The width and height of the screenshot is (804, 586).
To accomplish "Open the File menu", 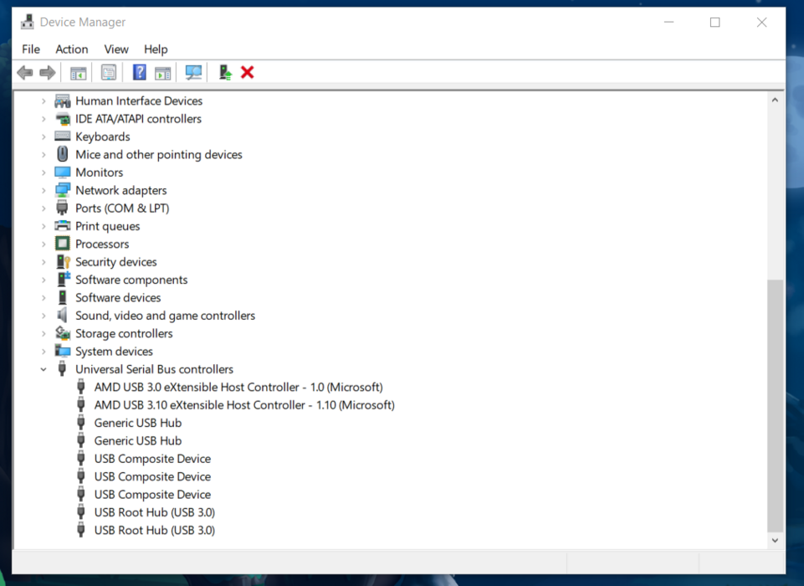I will [x=31, y=49].
